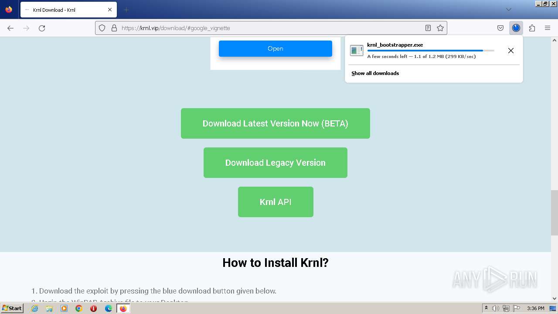Open the media player taskbar icon
This screenshot has width=558, height=314.
click(x=64, y=308)
